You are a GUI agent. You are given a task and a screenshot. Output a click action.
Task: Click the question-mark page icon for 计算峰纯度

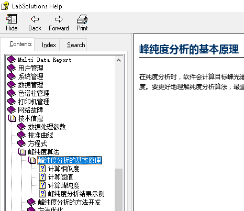coord(42,185)
